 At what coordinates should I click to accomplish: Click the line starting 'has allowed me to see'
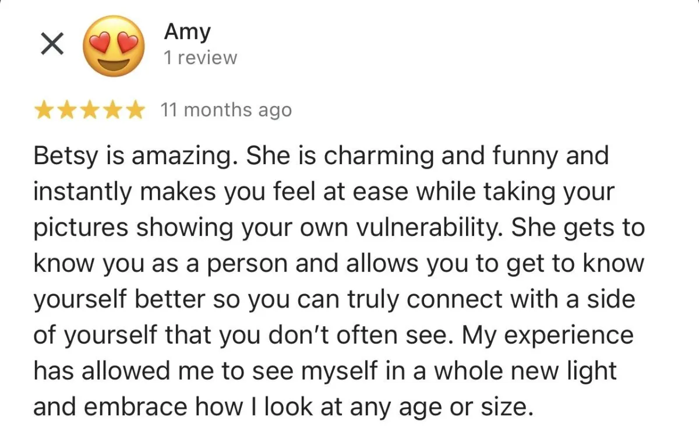(325, 372)
